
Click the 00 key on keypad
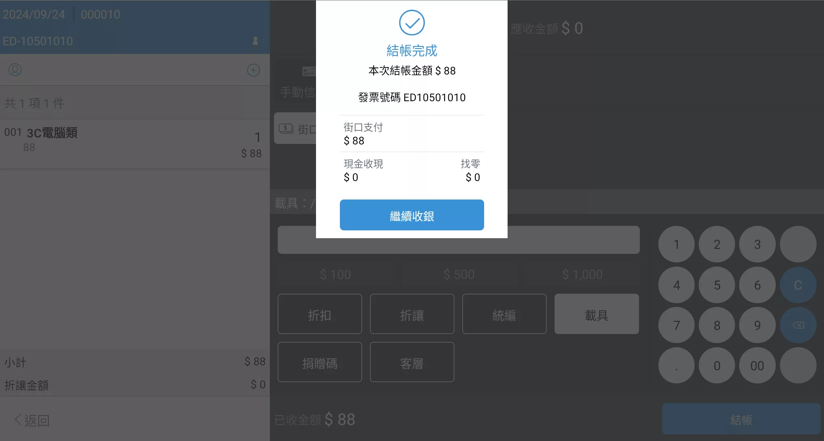pos(757,366)
